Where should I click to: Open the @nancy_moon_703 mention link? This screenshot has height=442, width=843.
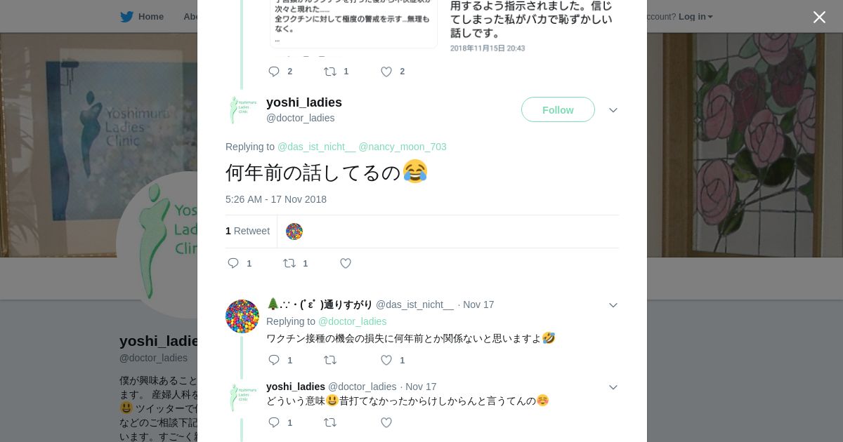click(403, 147)
